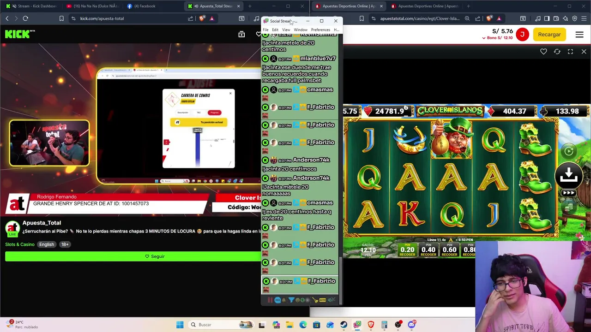This screenshot has width=591, height=332.
Task: Toggle the AUTO badge in Social Stream toolbar
Action: click(x=323, y=300)
